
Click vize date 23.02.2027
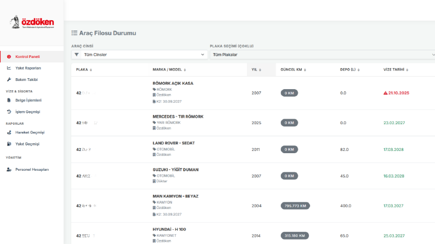(x=394, y=123)
